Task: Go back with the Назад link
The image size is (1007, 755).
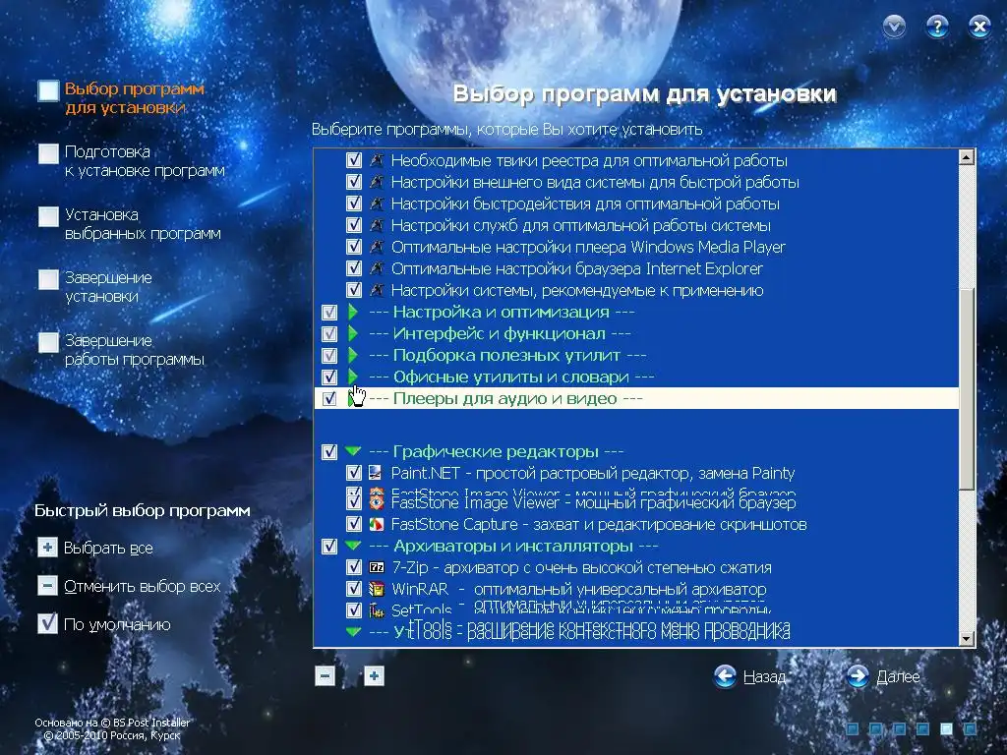Action: click(764, 676)
